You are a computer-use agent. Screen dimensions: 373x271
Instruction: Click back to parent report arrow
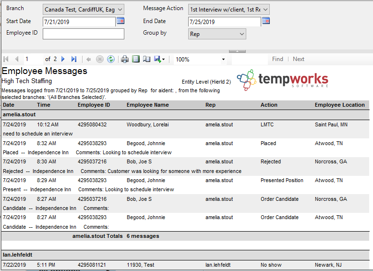pyautogui.click(x=88, y=59)
